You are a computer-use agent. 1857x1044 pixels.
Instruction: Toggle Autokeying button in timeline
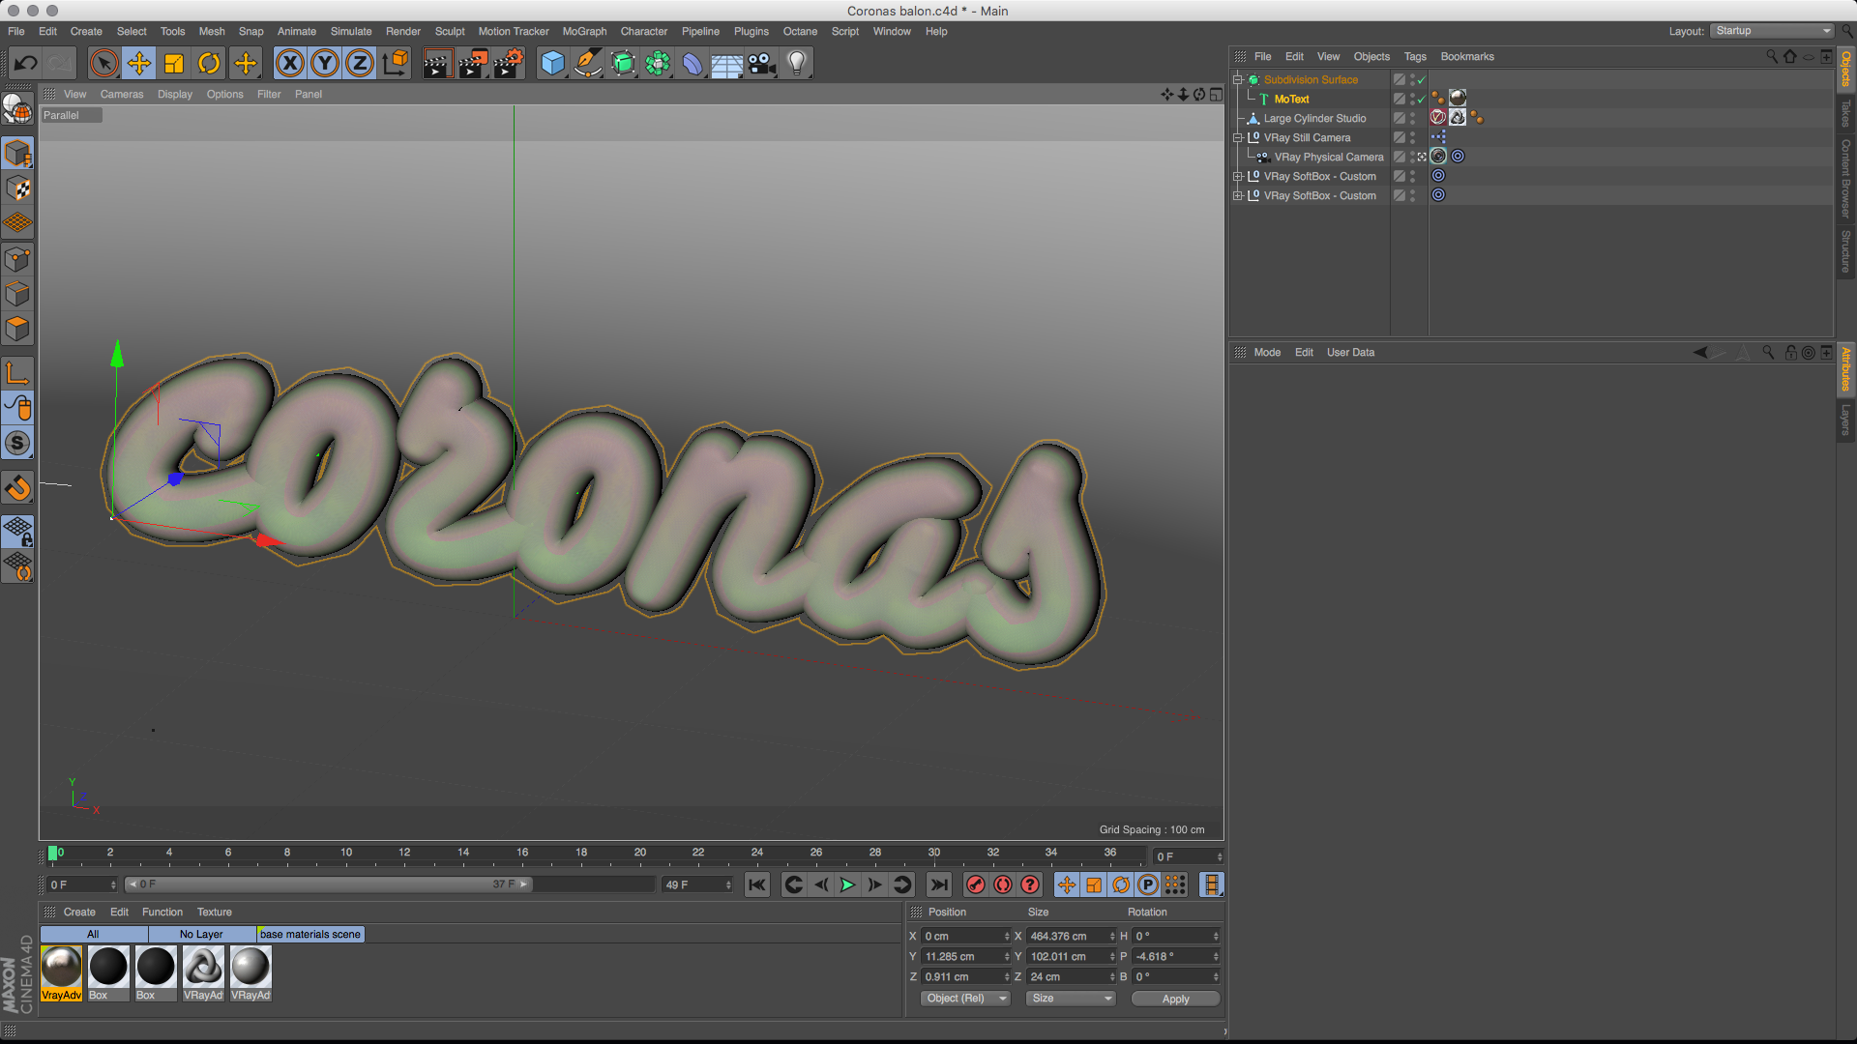point(1003,884)
